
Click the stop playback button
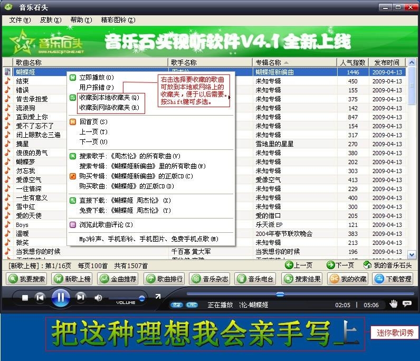[25, 298]
